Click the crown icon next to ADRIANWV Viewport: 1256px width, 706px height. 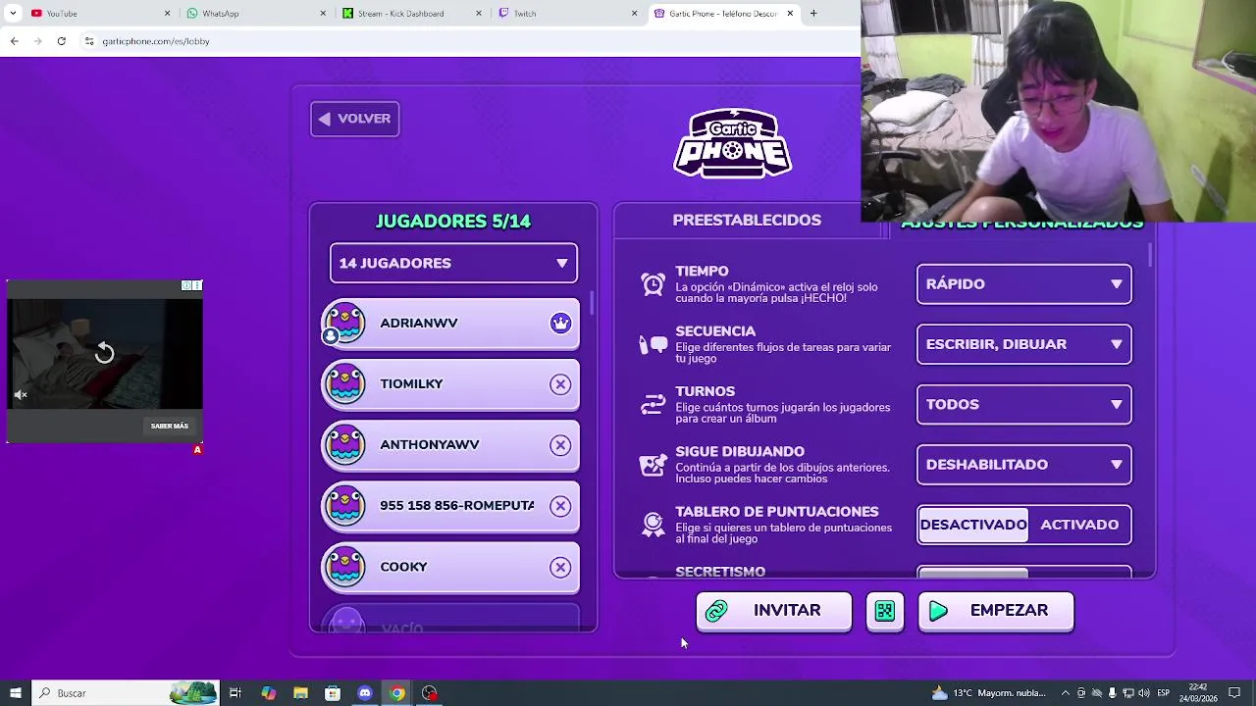[x=560, y=324]
